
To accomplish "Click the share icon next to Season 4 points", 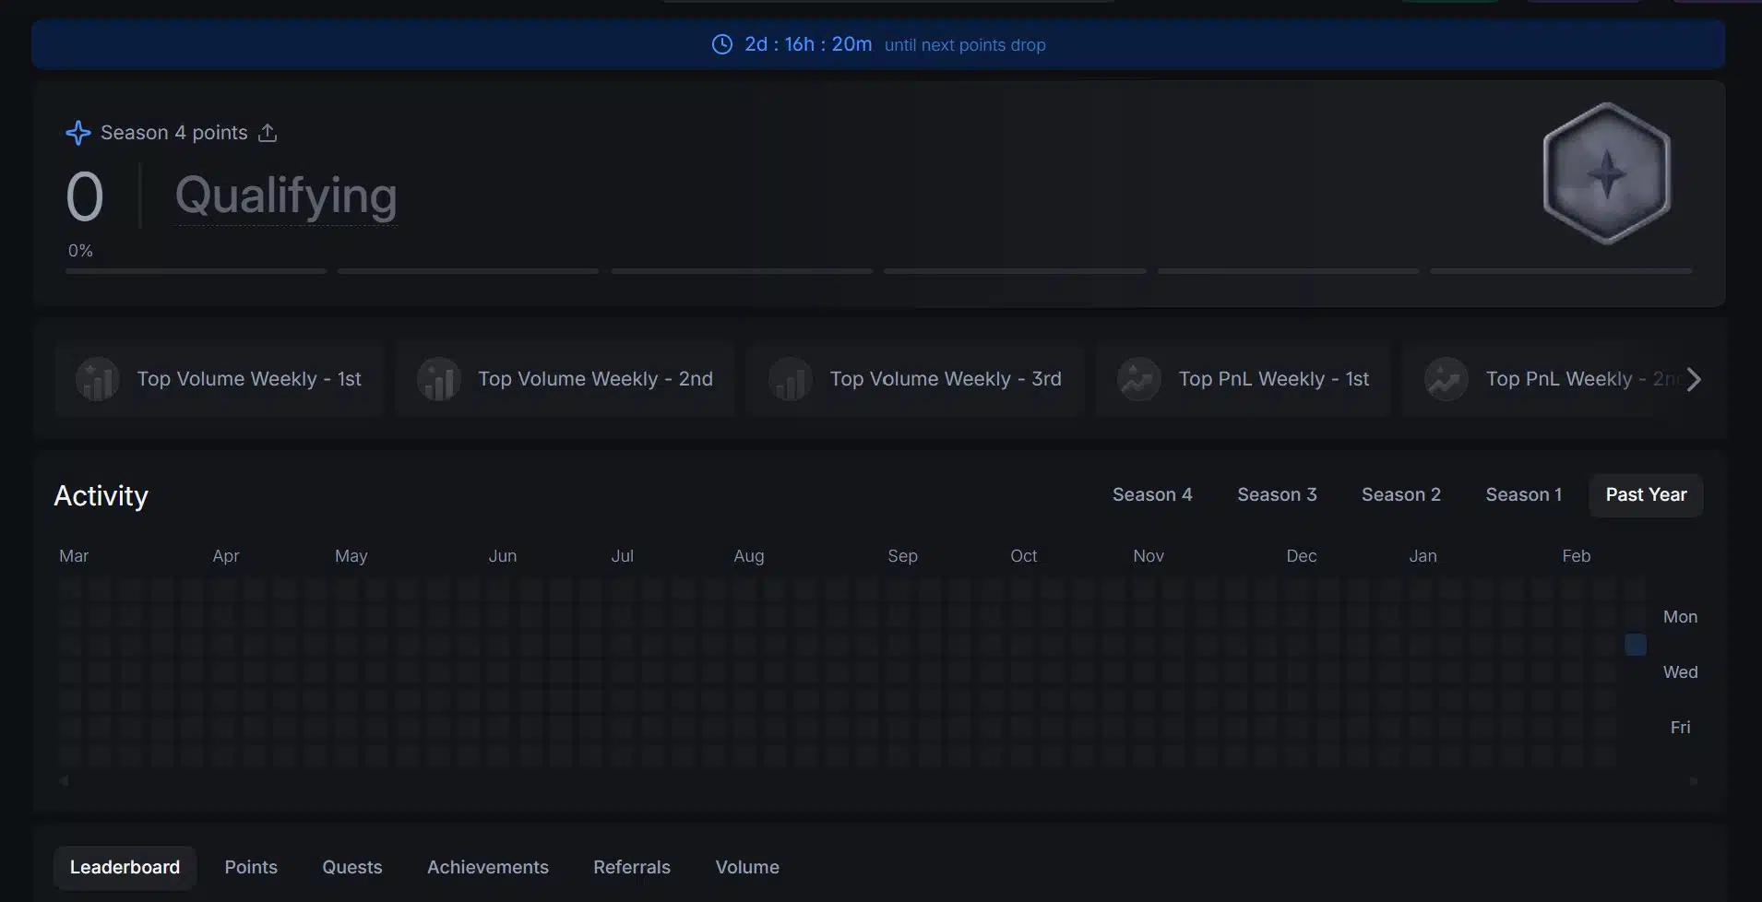I will pyautogui.click(x=268, y=132).
